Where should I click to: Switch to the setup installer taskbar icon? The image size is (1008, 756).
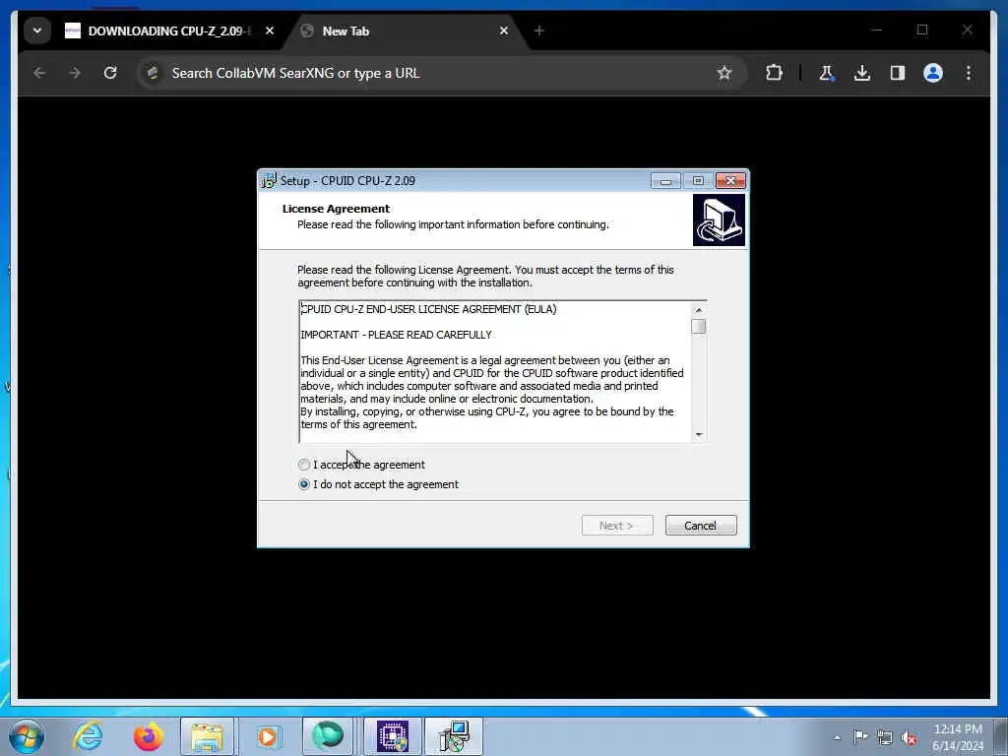[x=454, y=736]
